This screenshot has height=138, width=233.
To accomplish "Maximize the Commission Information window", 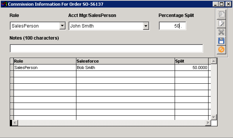I will click(x=221, y=4).
